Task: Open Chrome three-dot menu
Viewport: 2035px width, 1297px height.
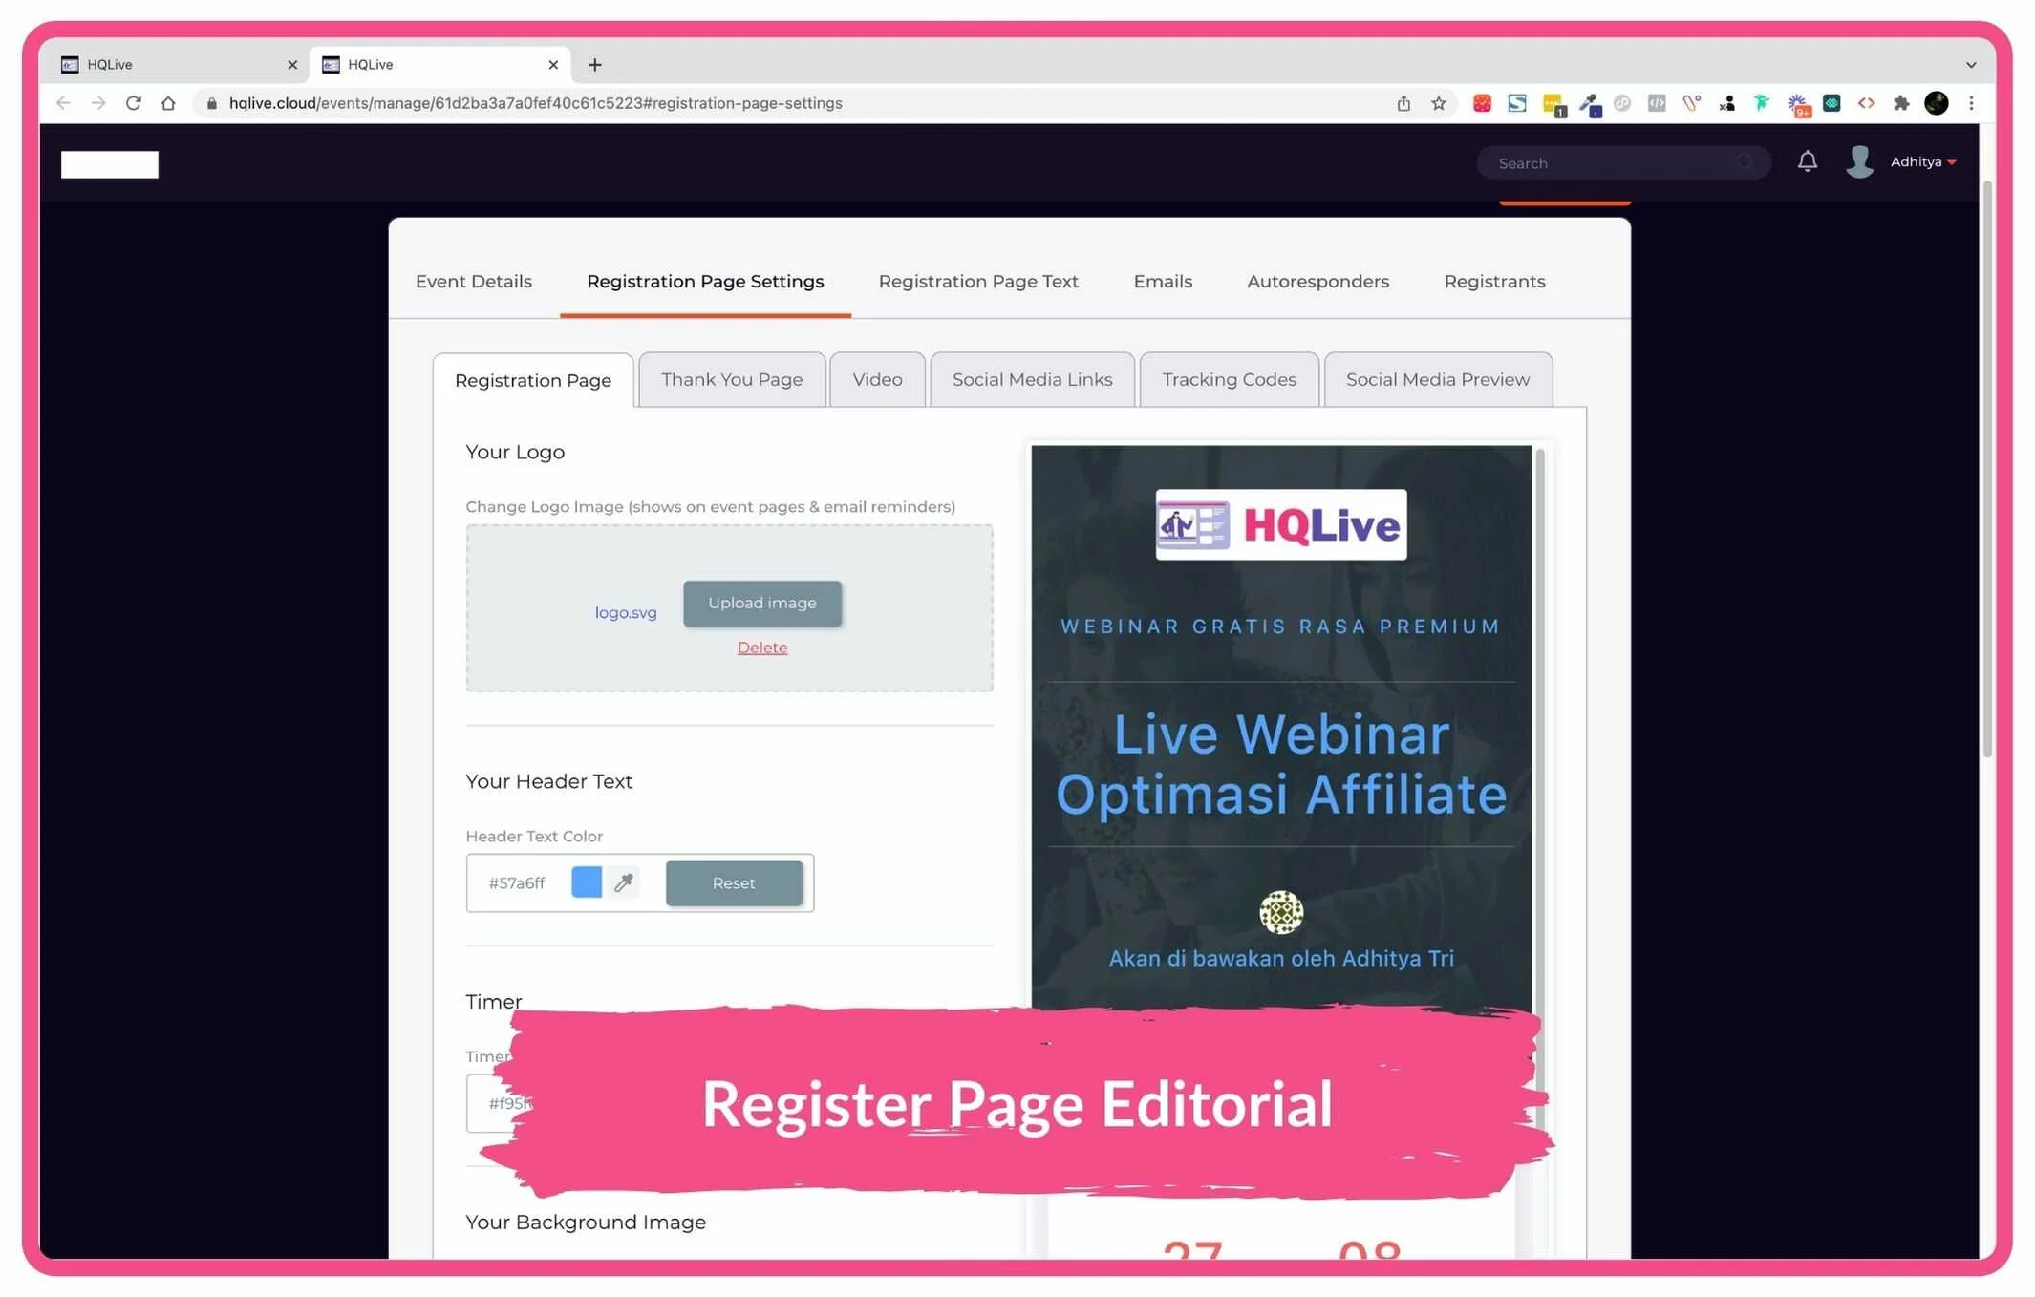Action: [x=1971, y=103]
